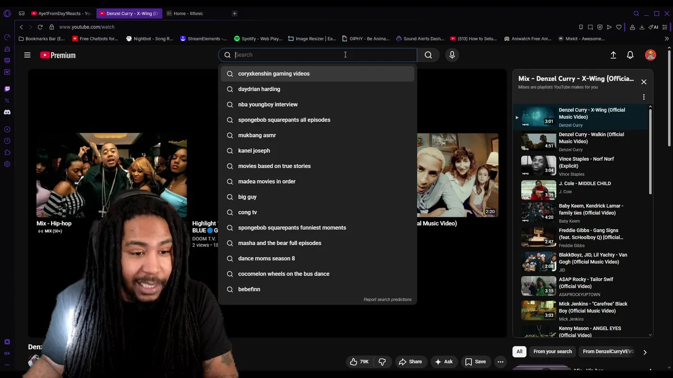This screenshot has height=378, width=673.
Task: Open the account avatar menu
Action: point(650,55)
